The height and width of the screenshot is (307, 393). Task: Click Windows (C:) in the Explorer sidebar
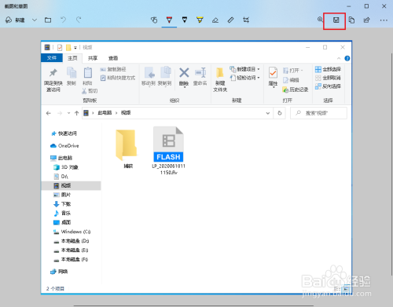[72, 232]
